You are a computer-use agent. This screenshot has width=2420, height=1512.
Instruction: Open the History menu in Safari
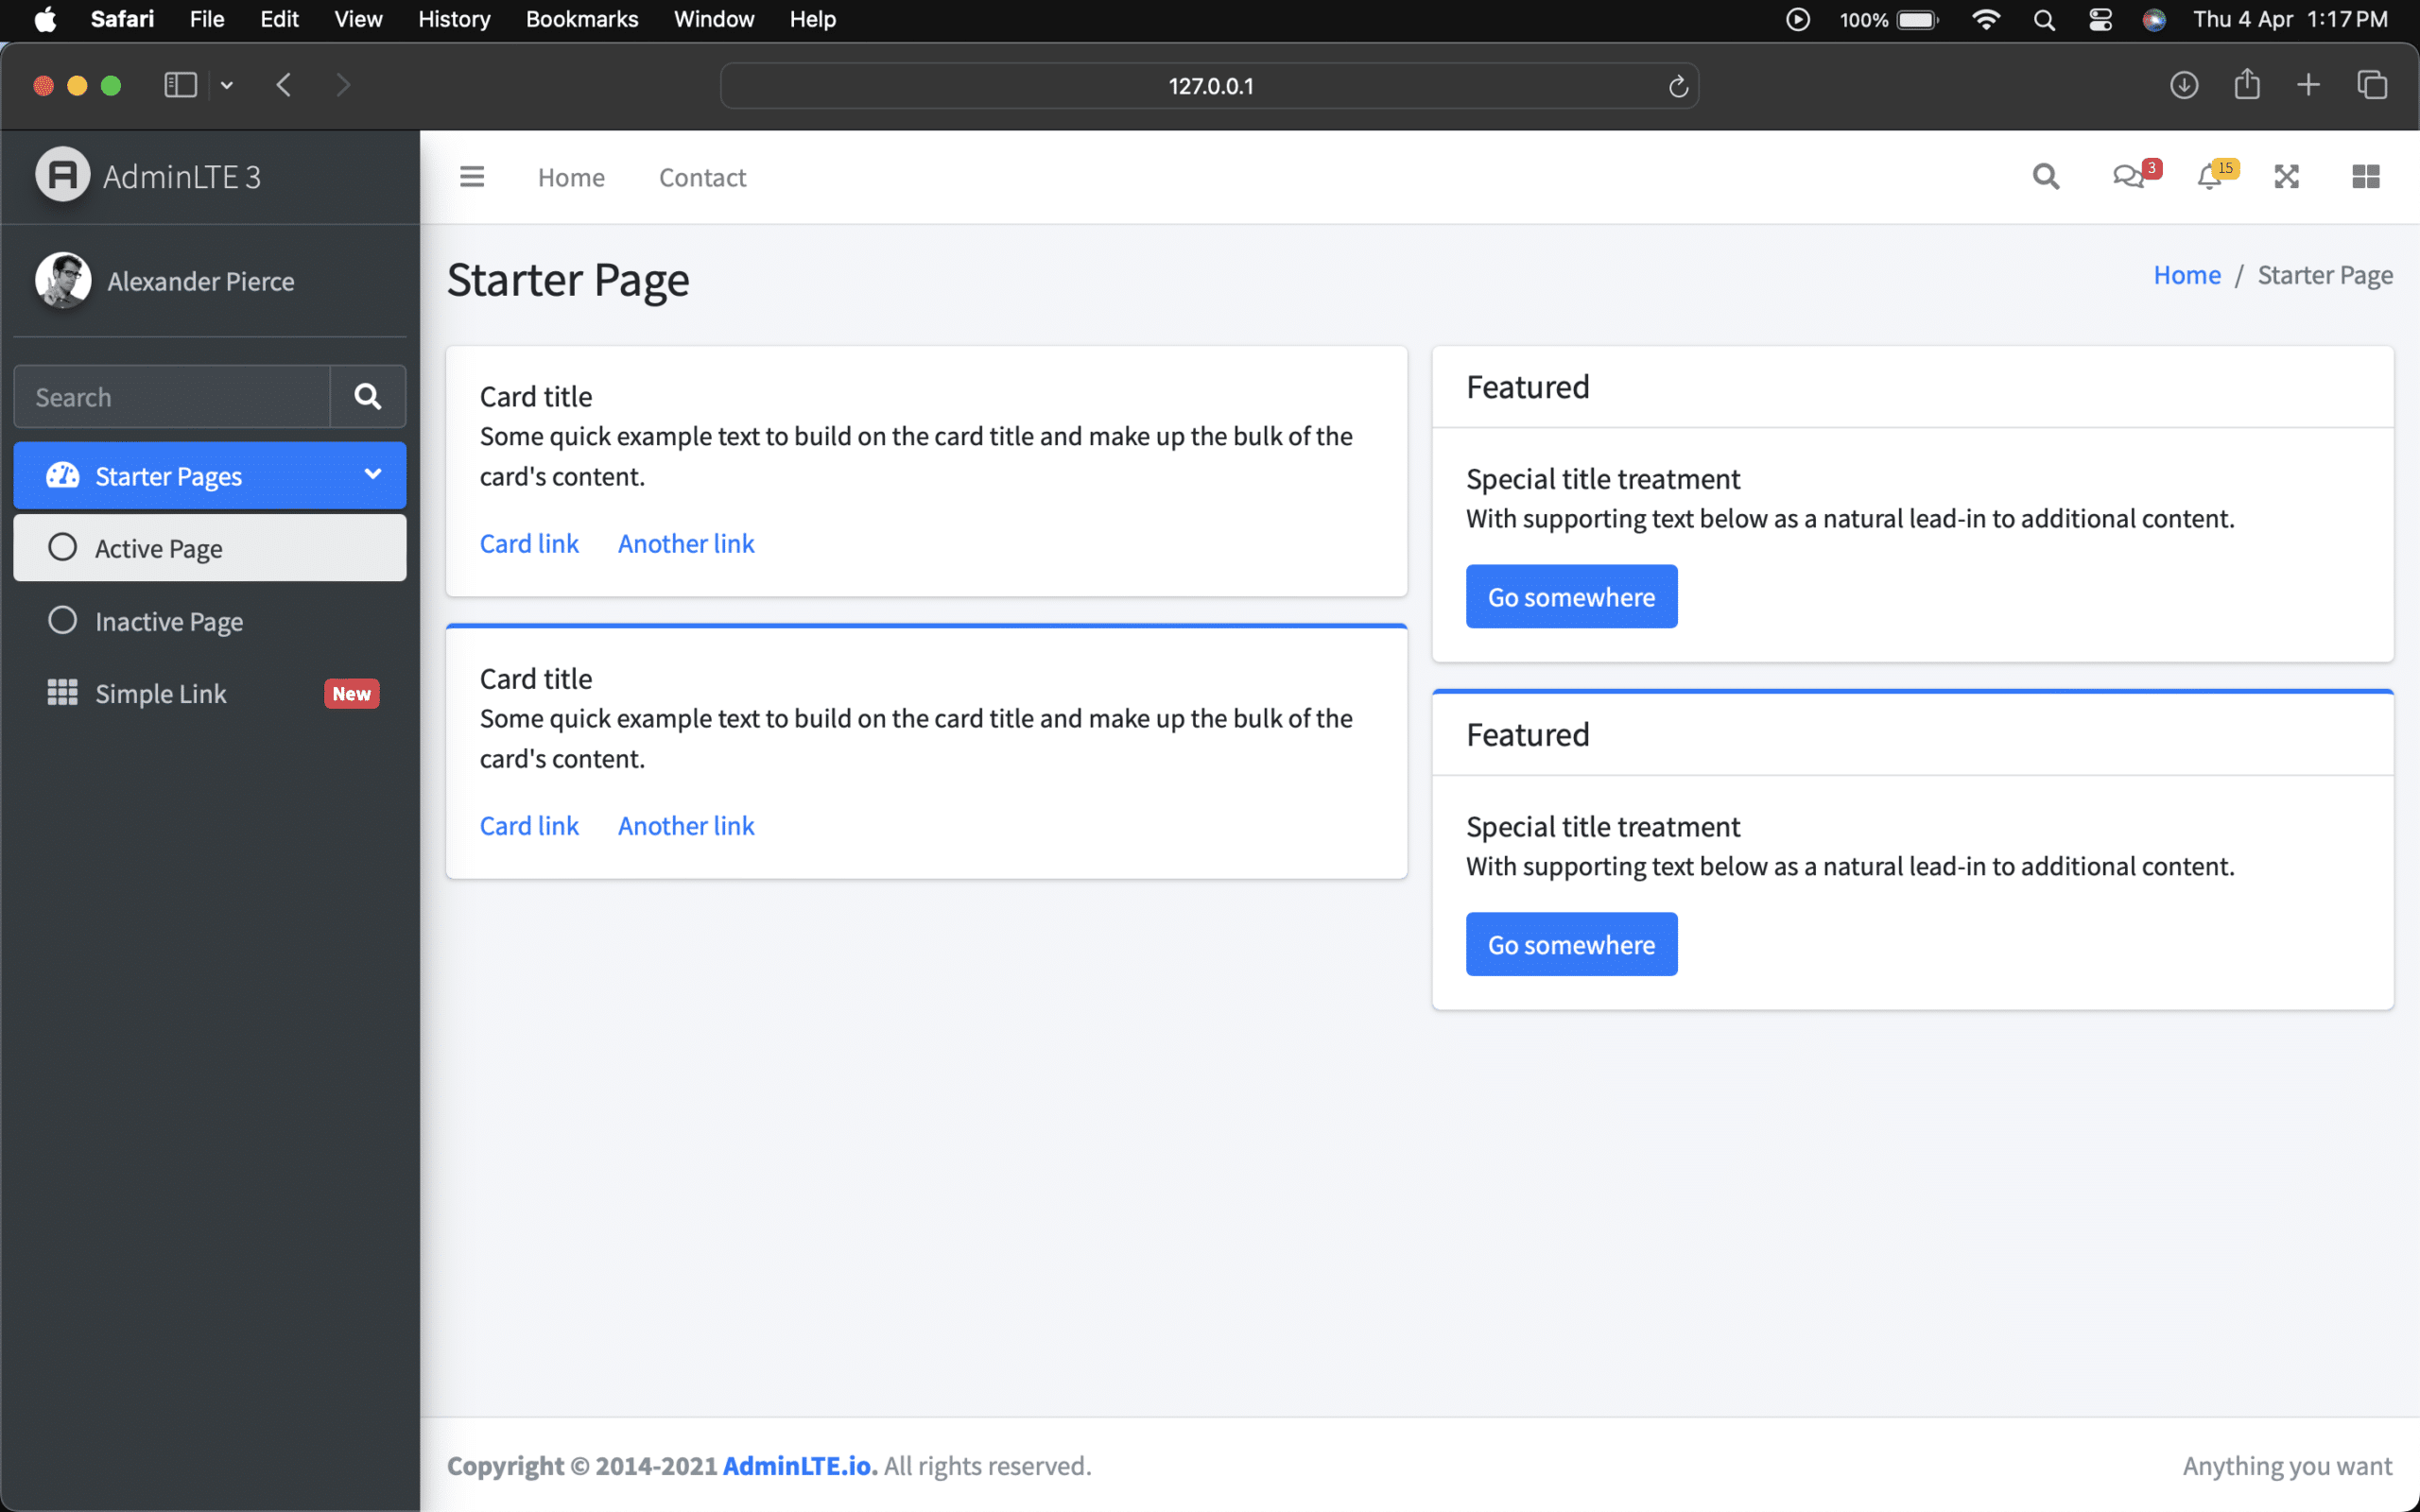click(453, 19)
